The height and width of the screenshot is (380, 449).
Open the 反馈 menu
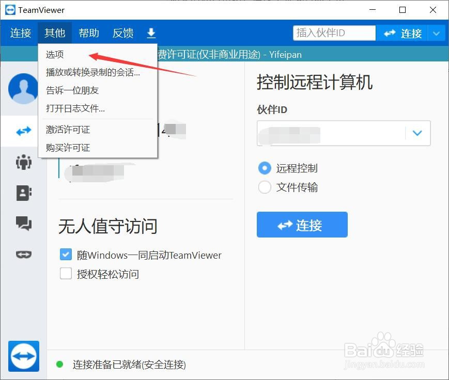point(123,33)
